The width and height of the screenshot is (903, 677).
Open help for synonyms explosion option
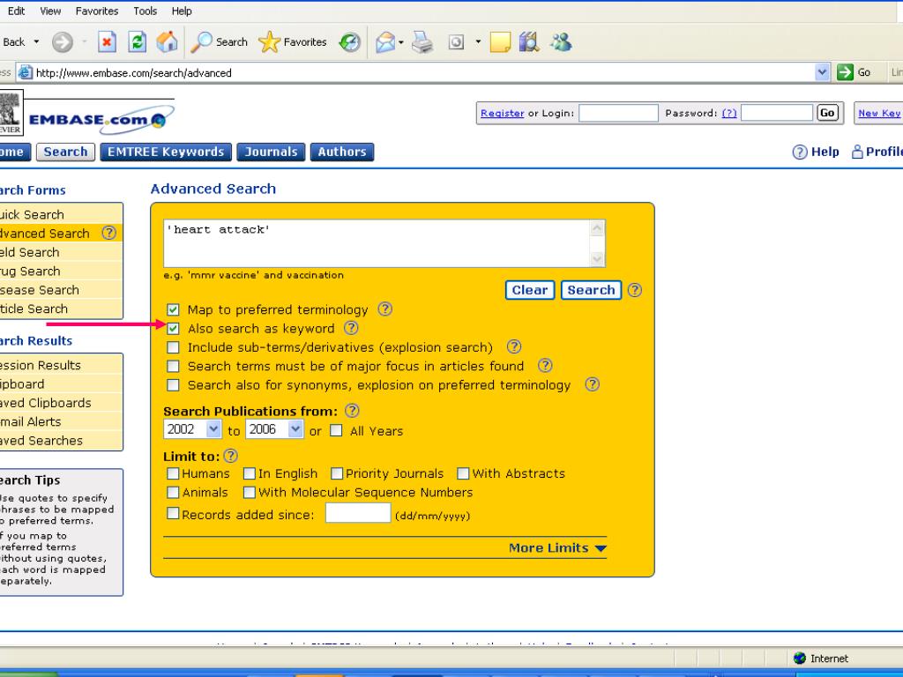pos(592,384)
